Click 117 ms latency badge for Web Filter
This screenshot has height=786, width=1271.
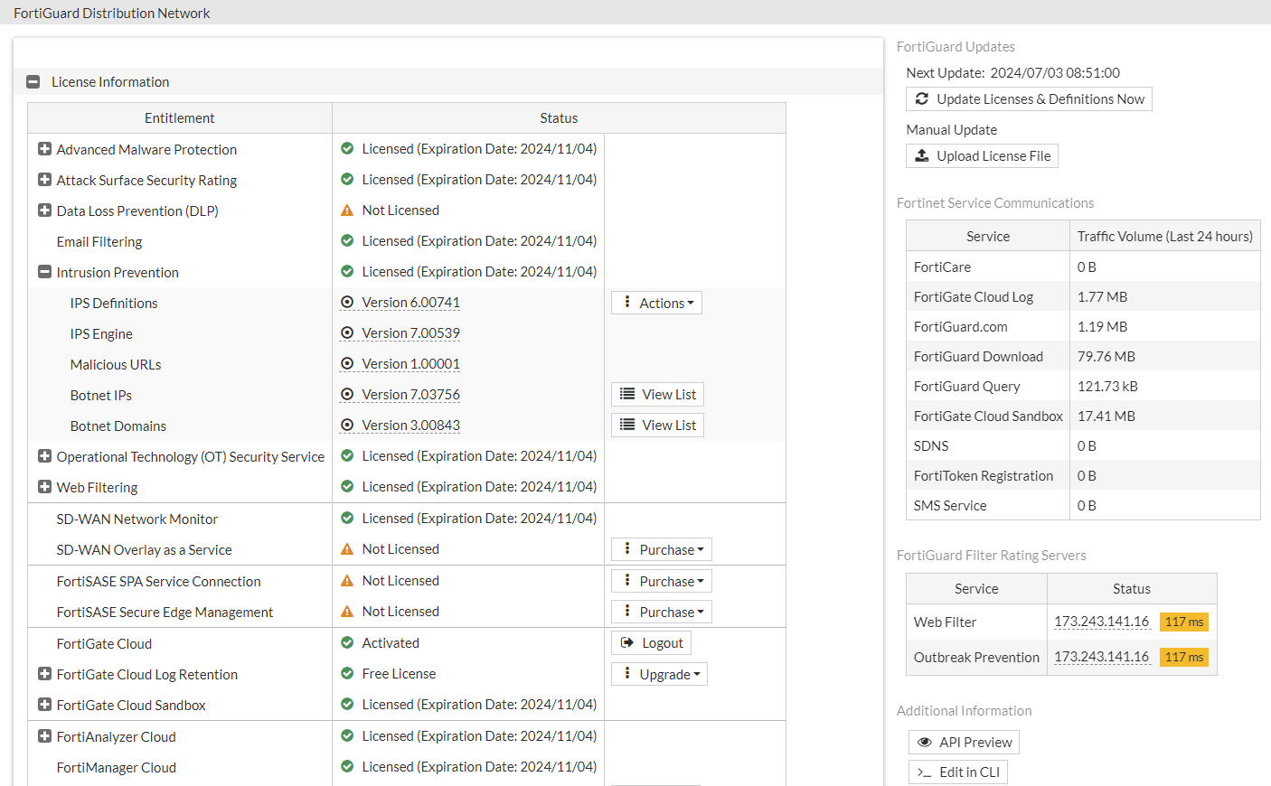click(1184, 622)
